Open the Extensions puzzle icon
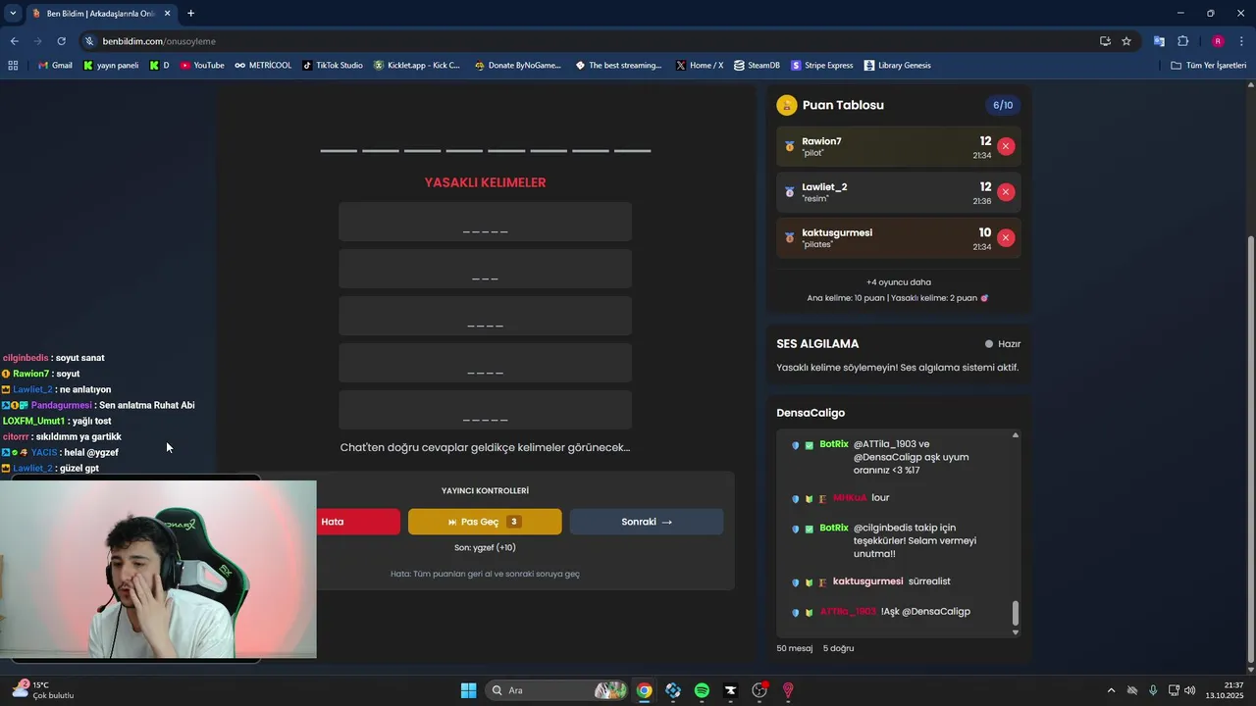 1182,41
